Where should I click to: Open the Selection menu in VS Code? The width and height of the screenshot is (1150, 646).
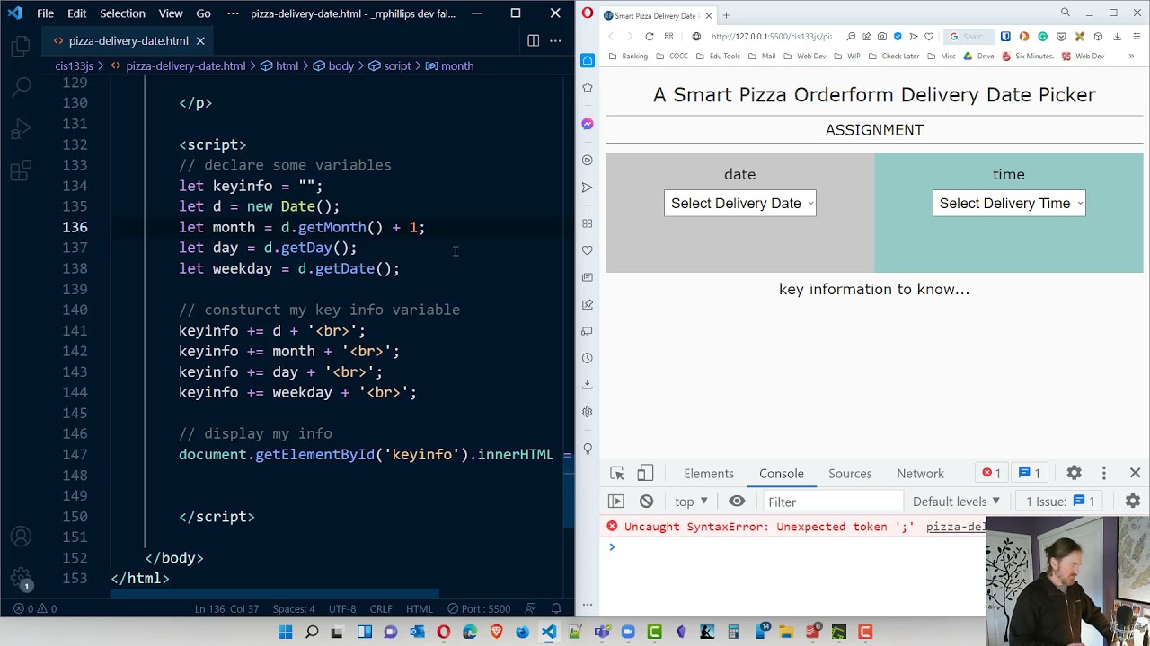coord(122,13)
